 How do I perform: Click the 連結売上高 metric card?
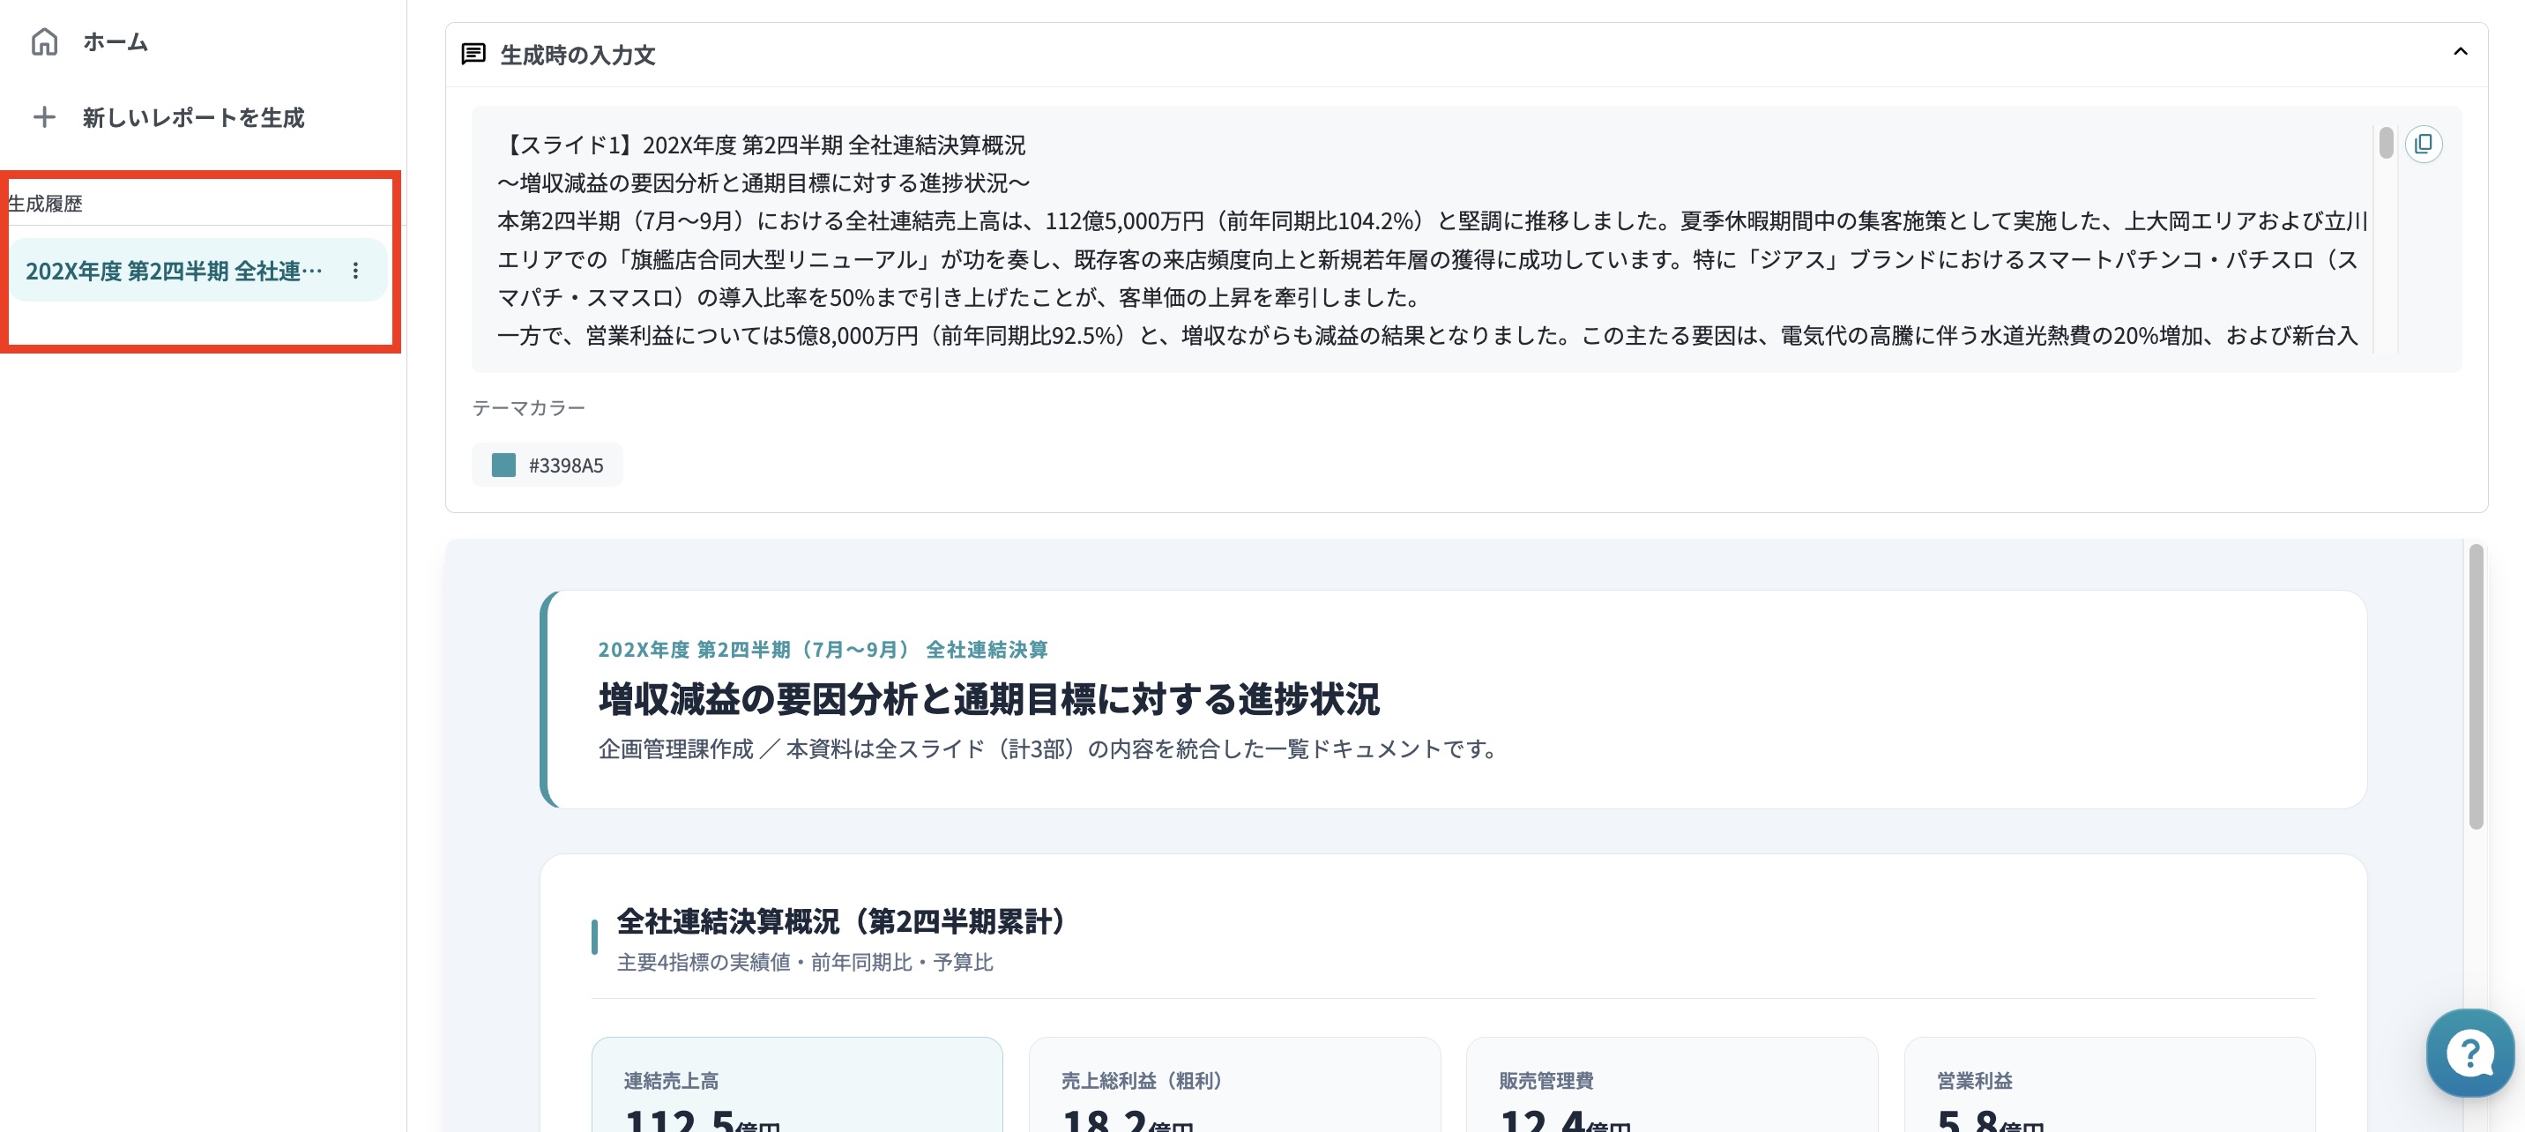pyautogui.click(x=797, y=1085)
